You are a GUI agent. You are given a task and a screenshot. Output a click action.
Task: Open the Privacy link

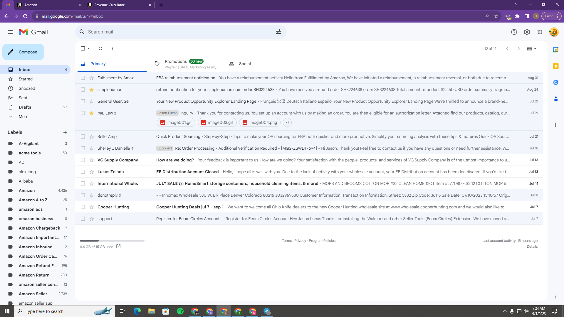(x=300, y=241)
